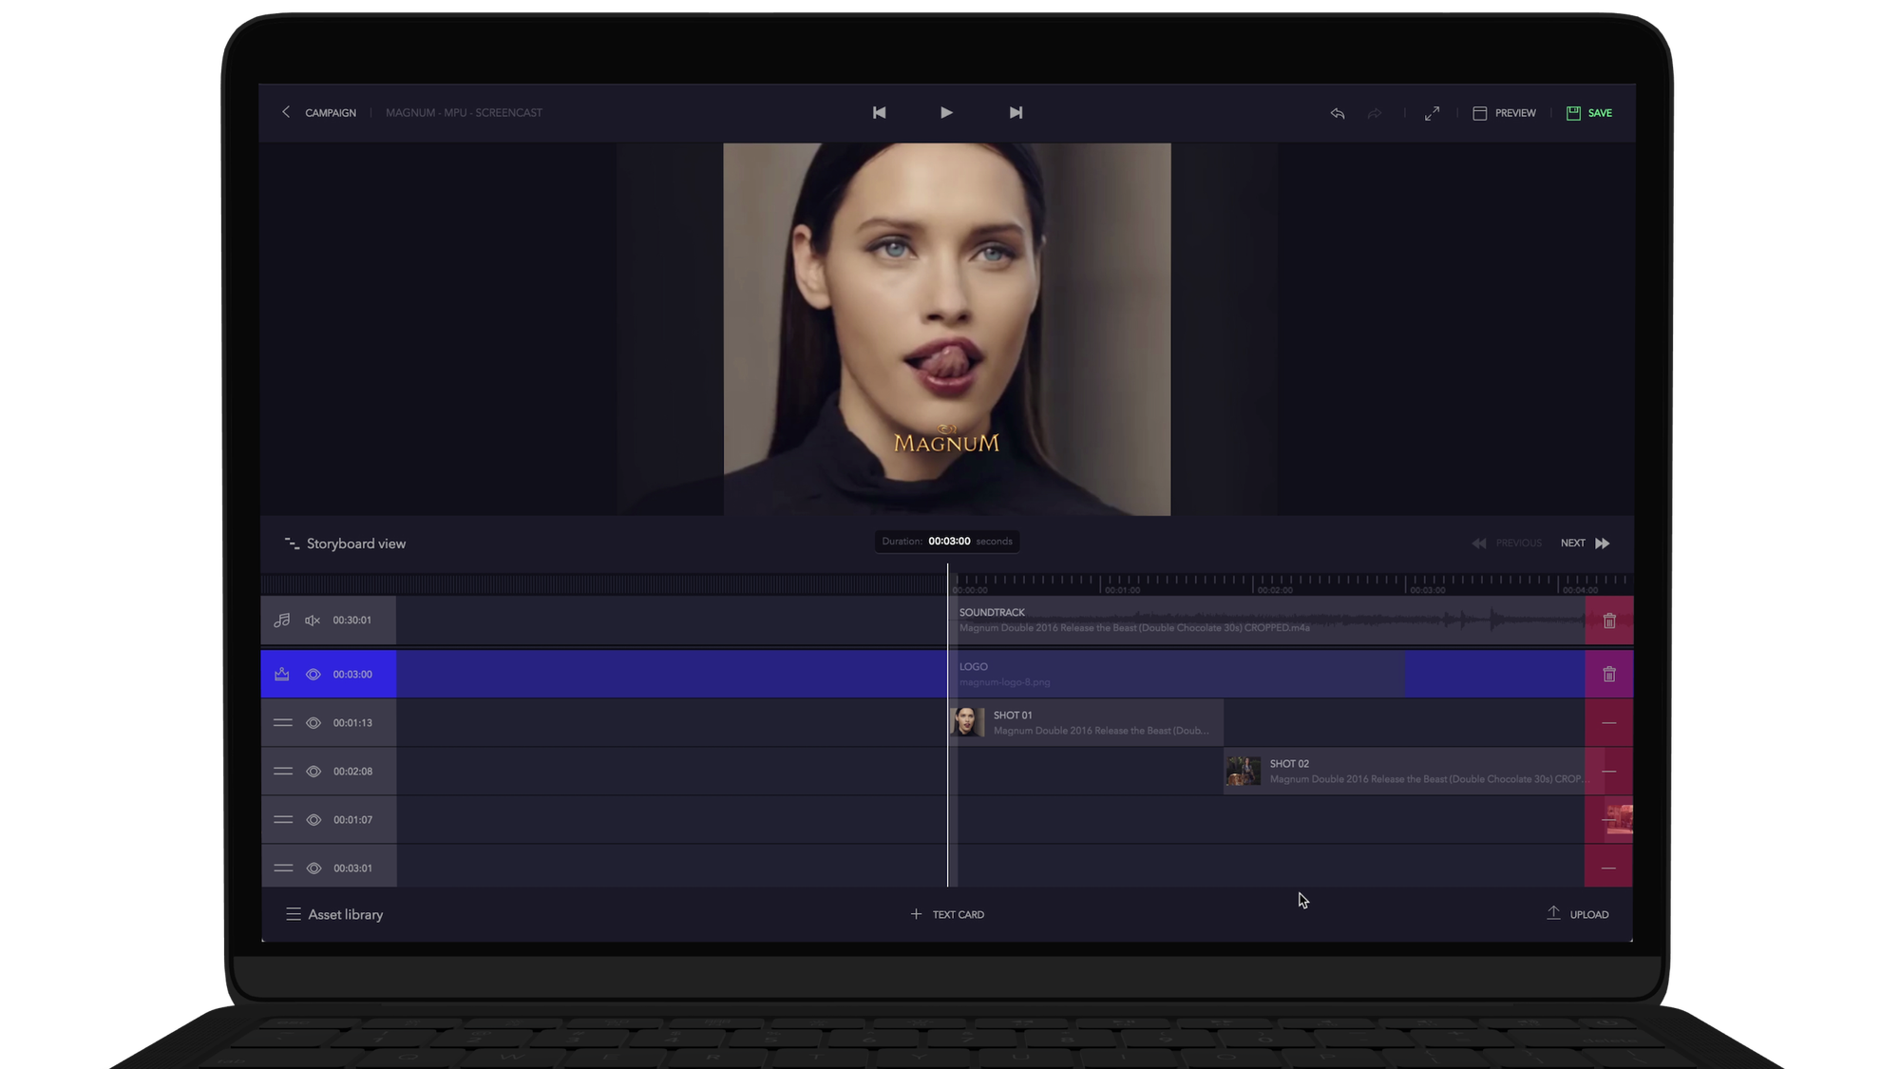Toggle mute on the soundtrack track
This screenshot has height=1069, width=1900.
click(x=313, y=620)
